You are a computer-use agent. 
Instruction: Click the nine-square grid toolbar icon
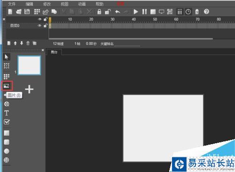coord(37,12)
